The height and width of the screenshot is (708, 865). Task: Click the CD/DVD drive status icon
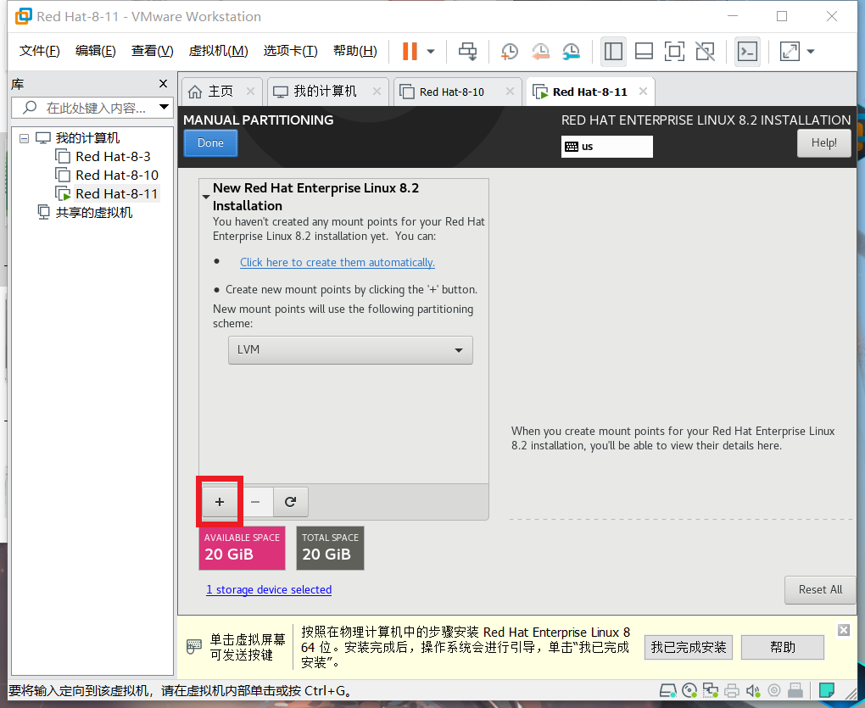click(689, 690)
